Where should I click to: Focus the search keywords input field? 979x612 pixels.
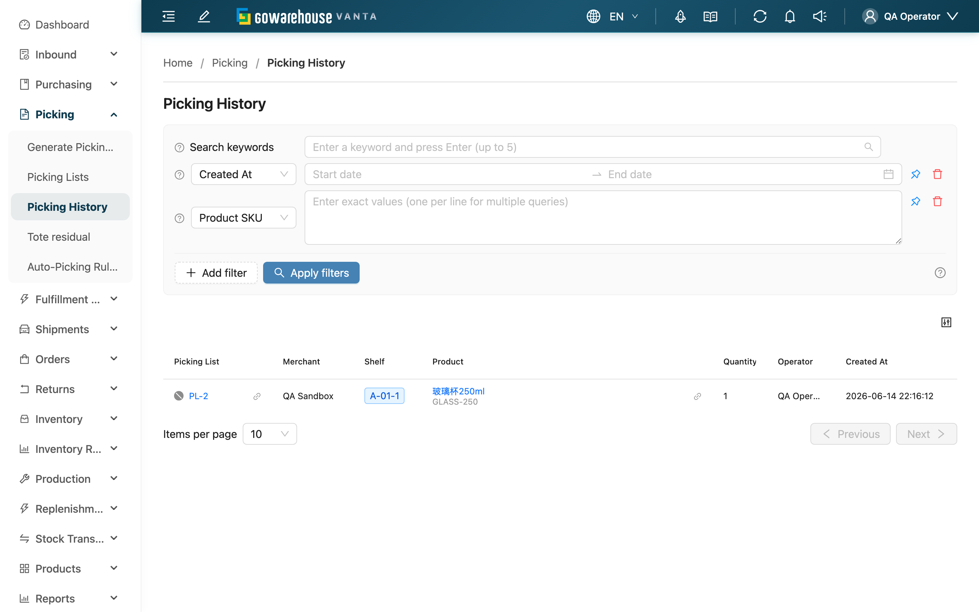tap(592, 147)
